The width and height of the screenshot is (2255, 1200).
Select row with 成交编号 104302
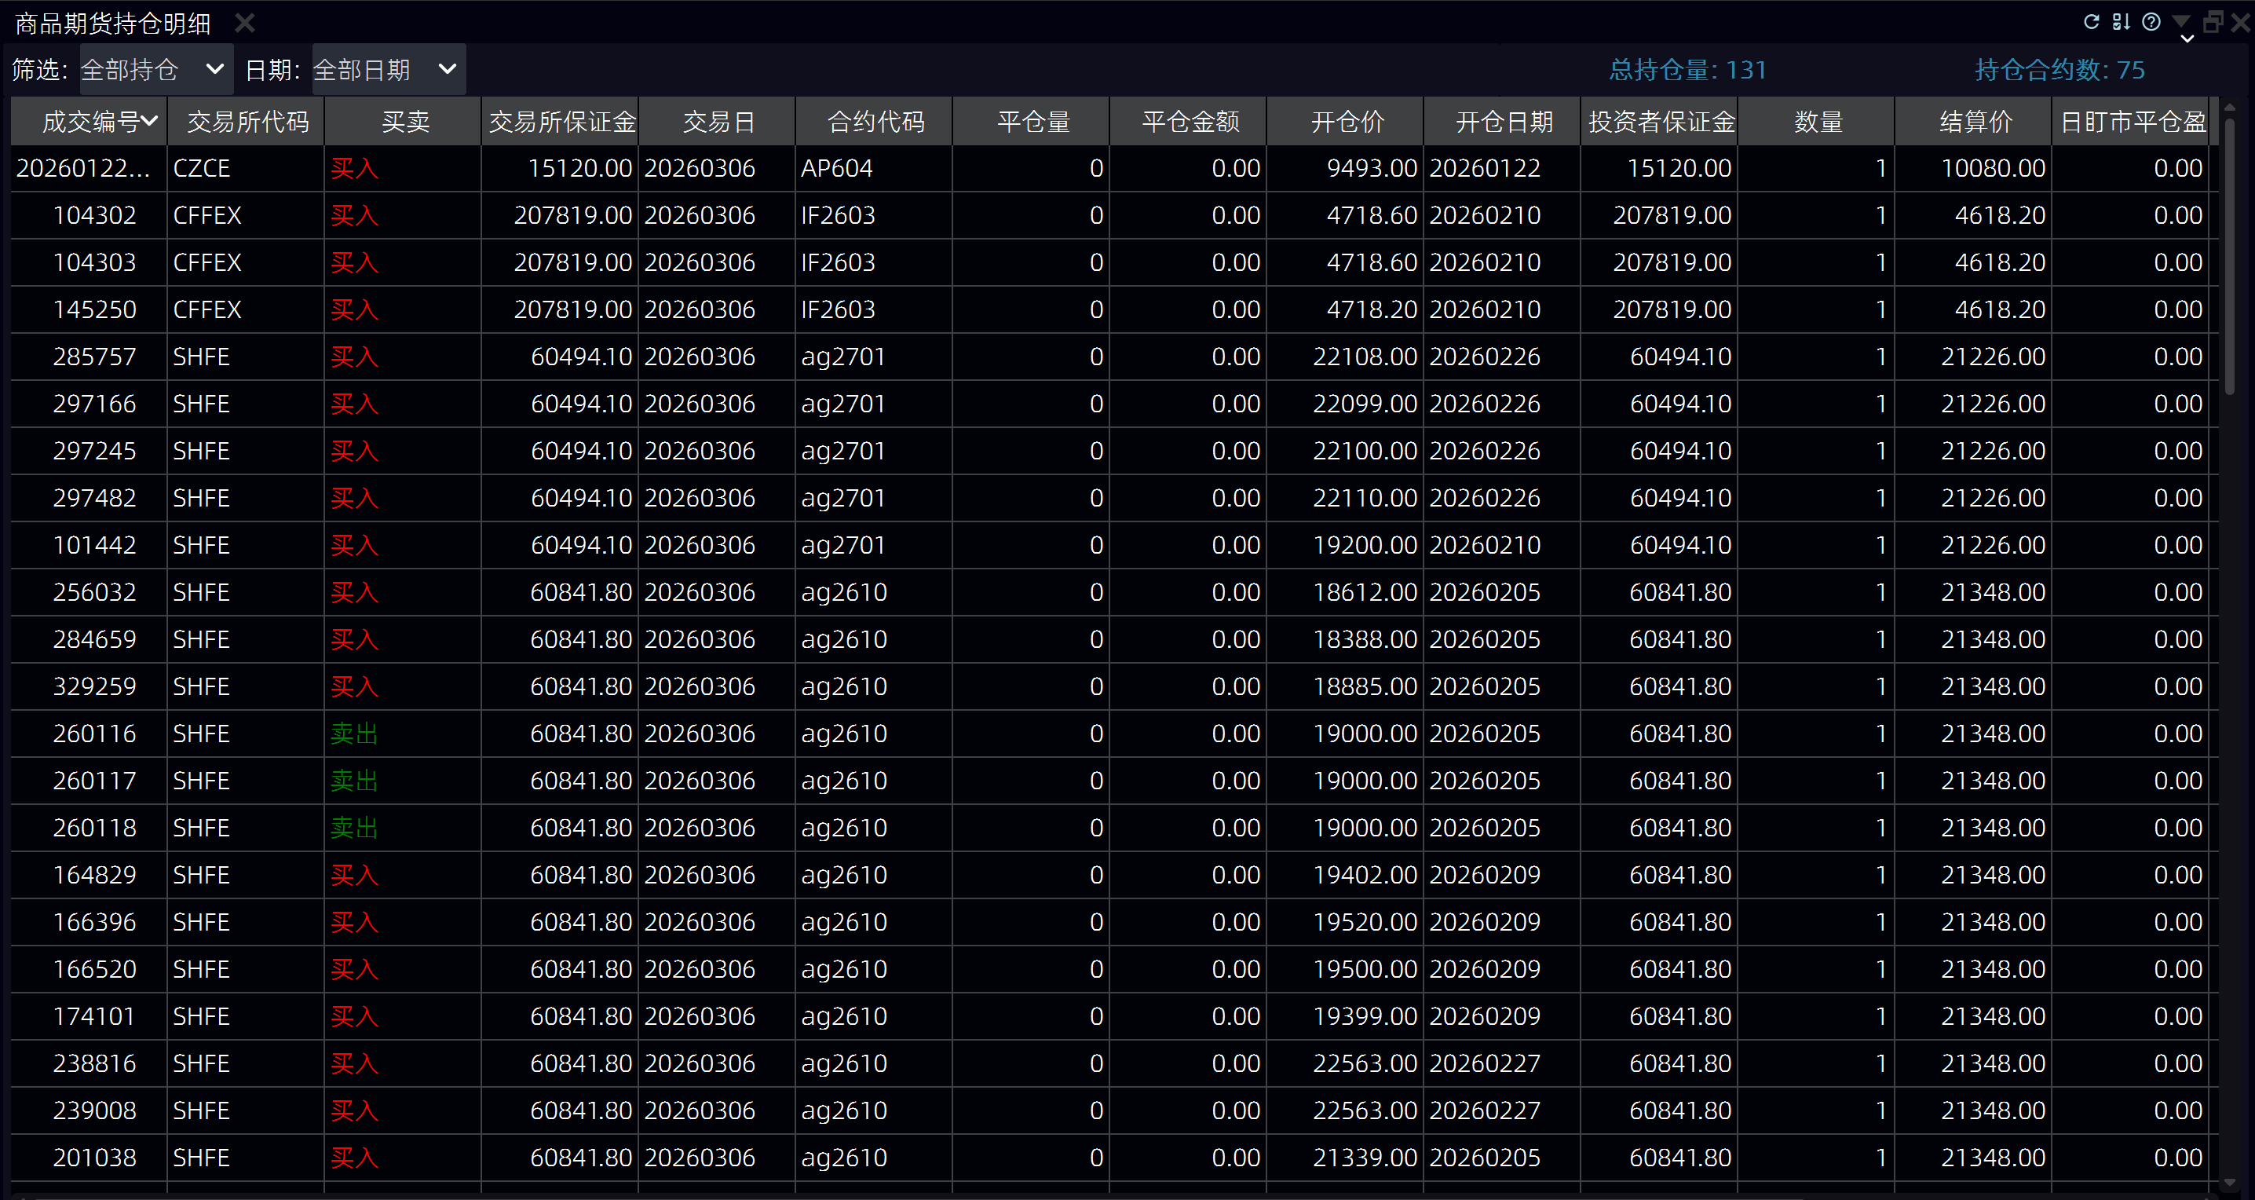click(x=94, y=215)
